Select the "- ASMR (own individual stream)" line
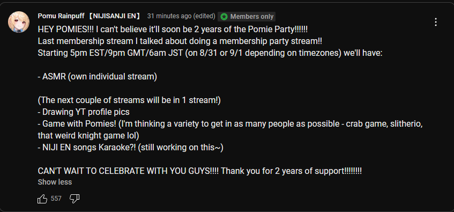454x212 pixels. (98, 77)
